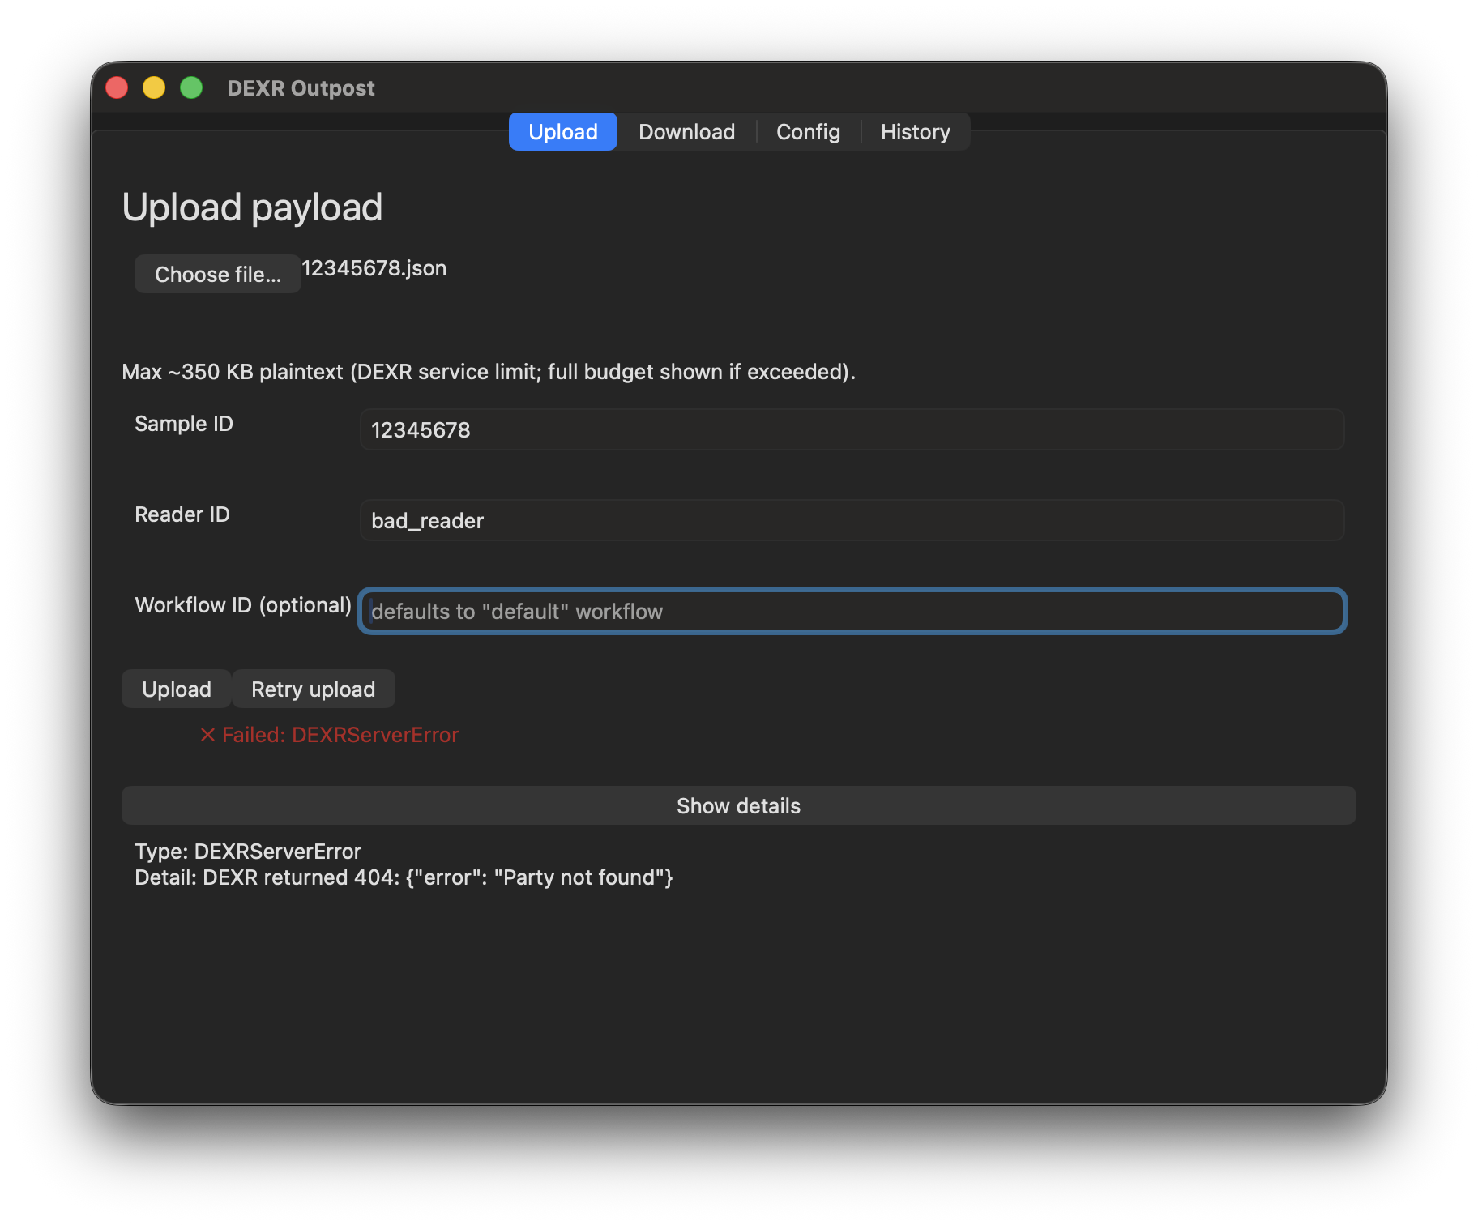The height and width of the screenshot is (1225, 1478).
Task: Toggle the Show details bar
Action: tap(738, 805)
